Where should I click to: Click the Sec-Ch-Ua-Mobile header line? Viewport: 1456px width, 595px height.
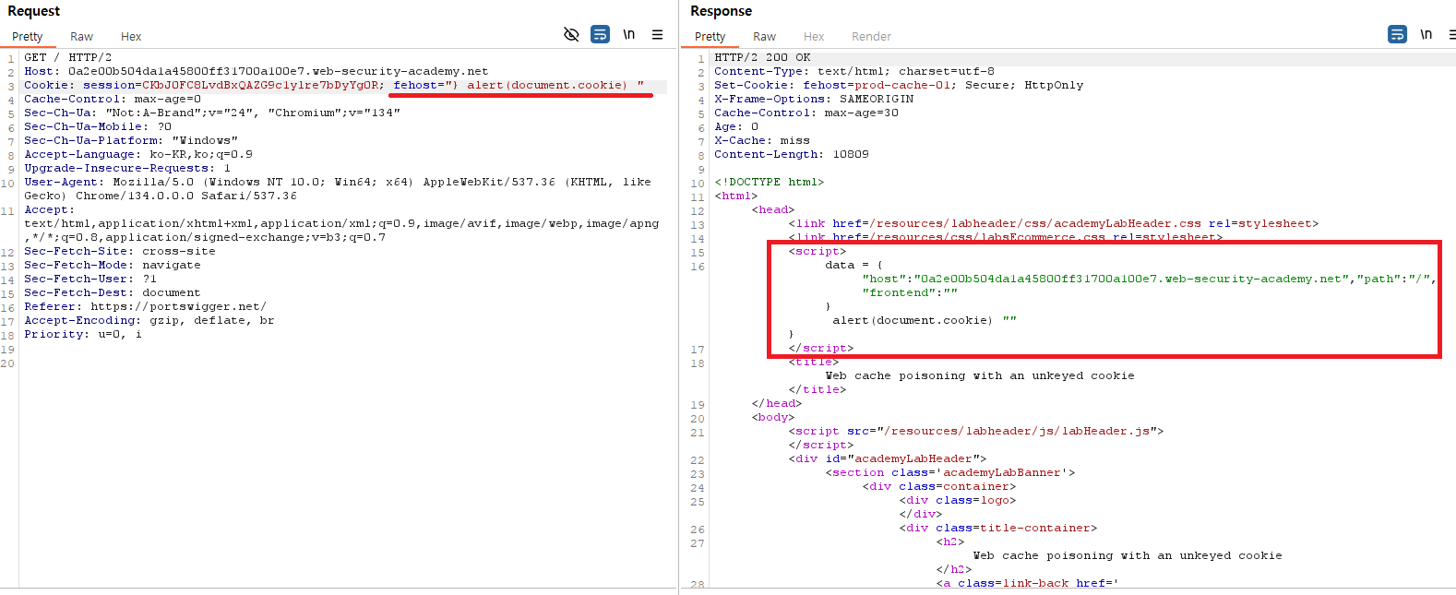98,126
